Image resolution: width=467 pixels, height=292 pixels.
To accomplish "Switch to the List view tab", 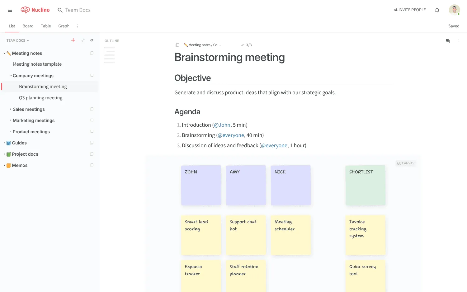I will coord(12,26).
